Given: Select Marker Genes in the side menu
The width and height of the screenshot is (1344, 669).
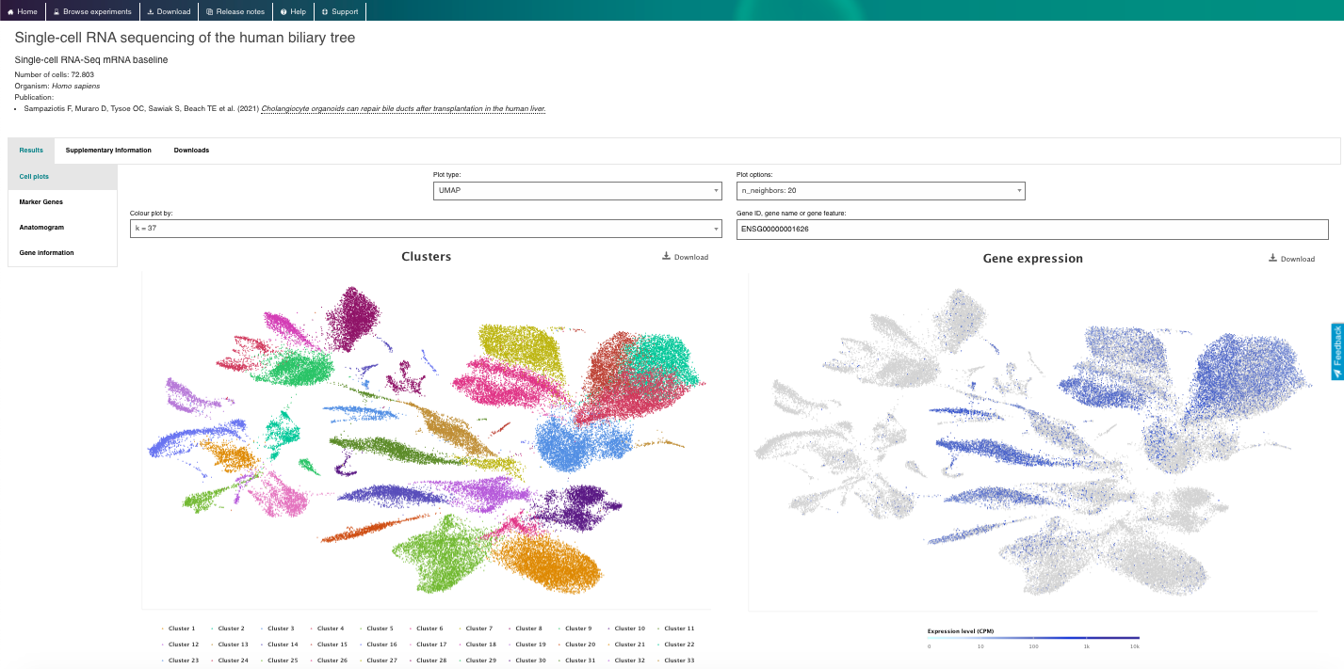Looking at the screenshot, I should [41, 202].
